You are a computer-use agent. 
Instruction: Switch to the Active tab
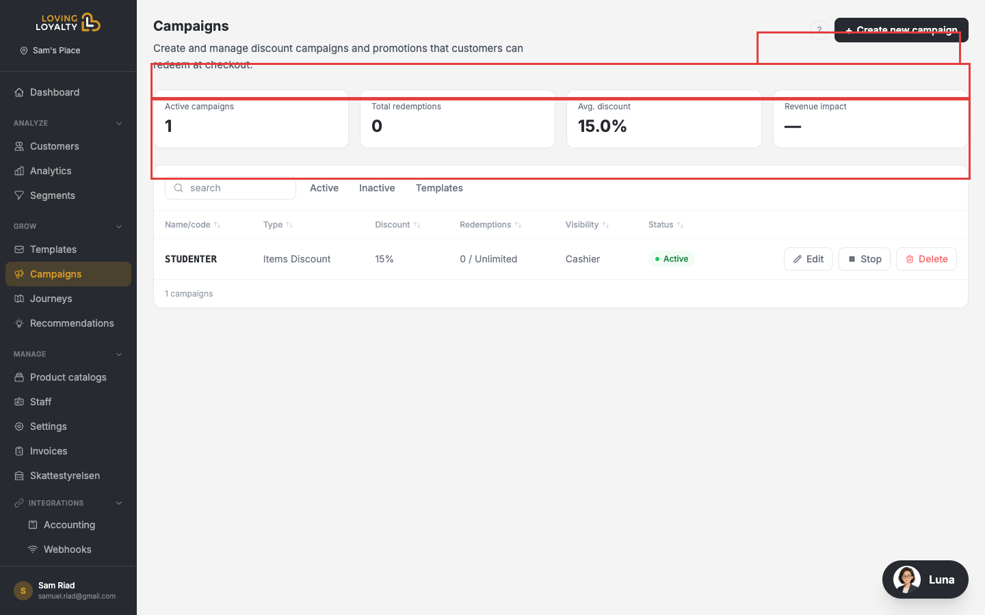point(324,188)
